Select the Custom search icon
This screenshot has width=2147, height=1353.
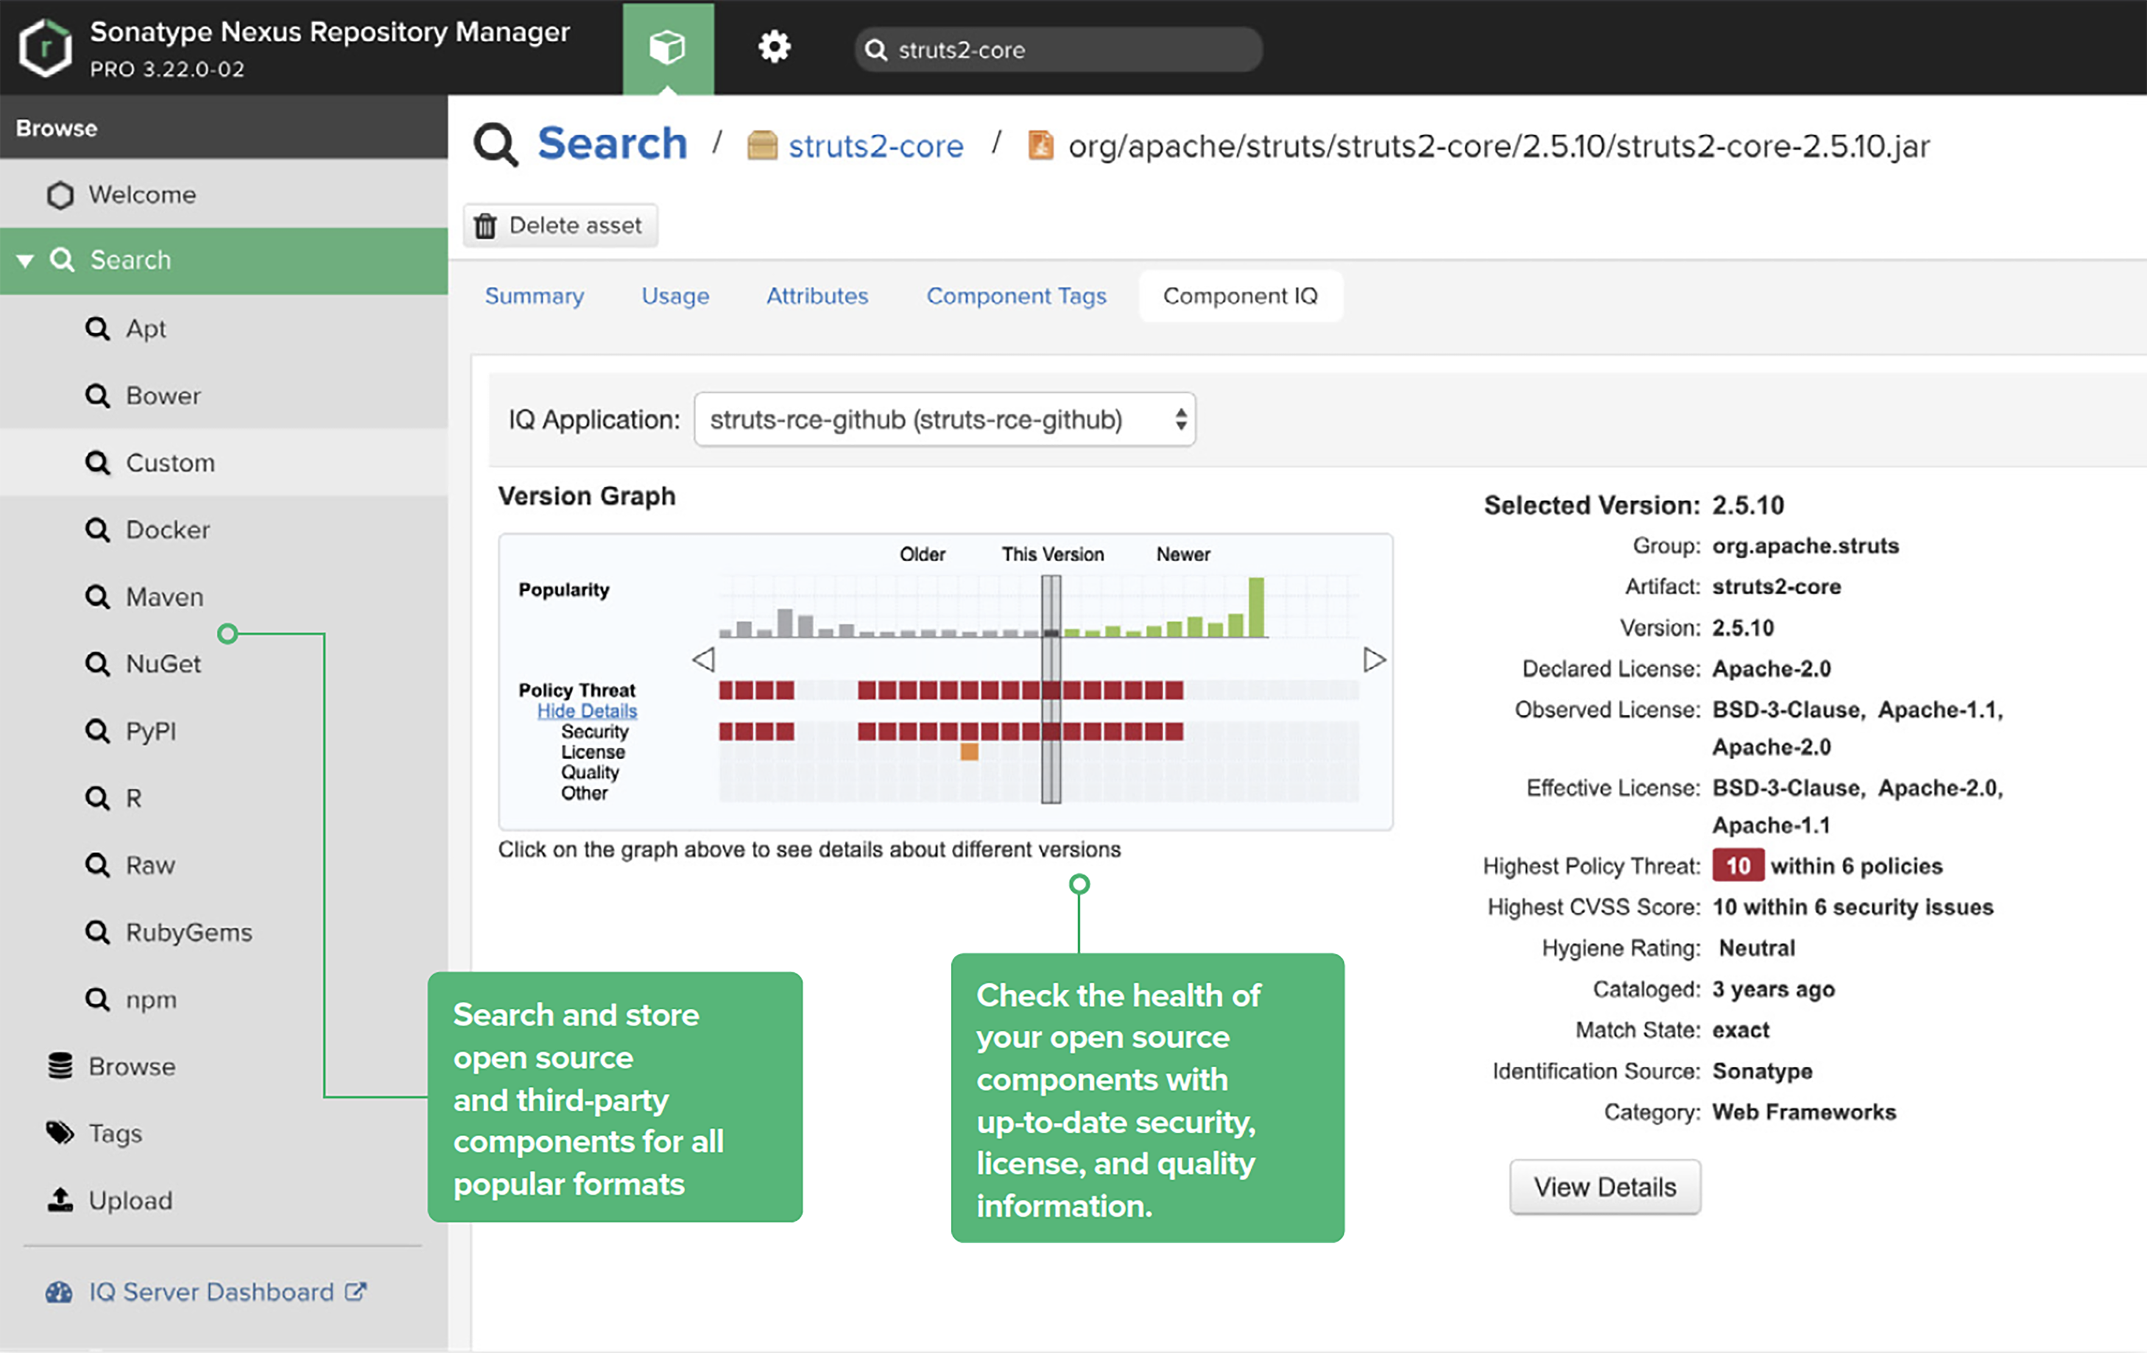coord(97,463)
